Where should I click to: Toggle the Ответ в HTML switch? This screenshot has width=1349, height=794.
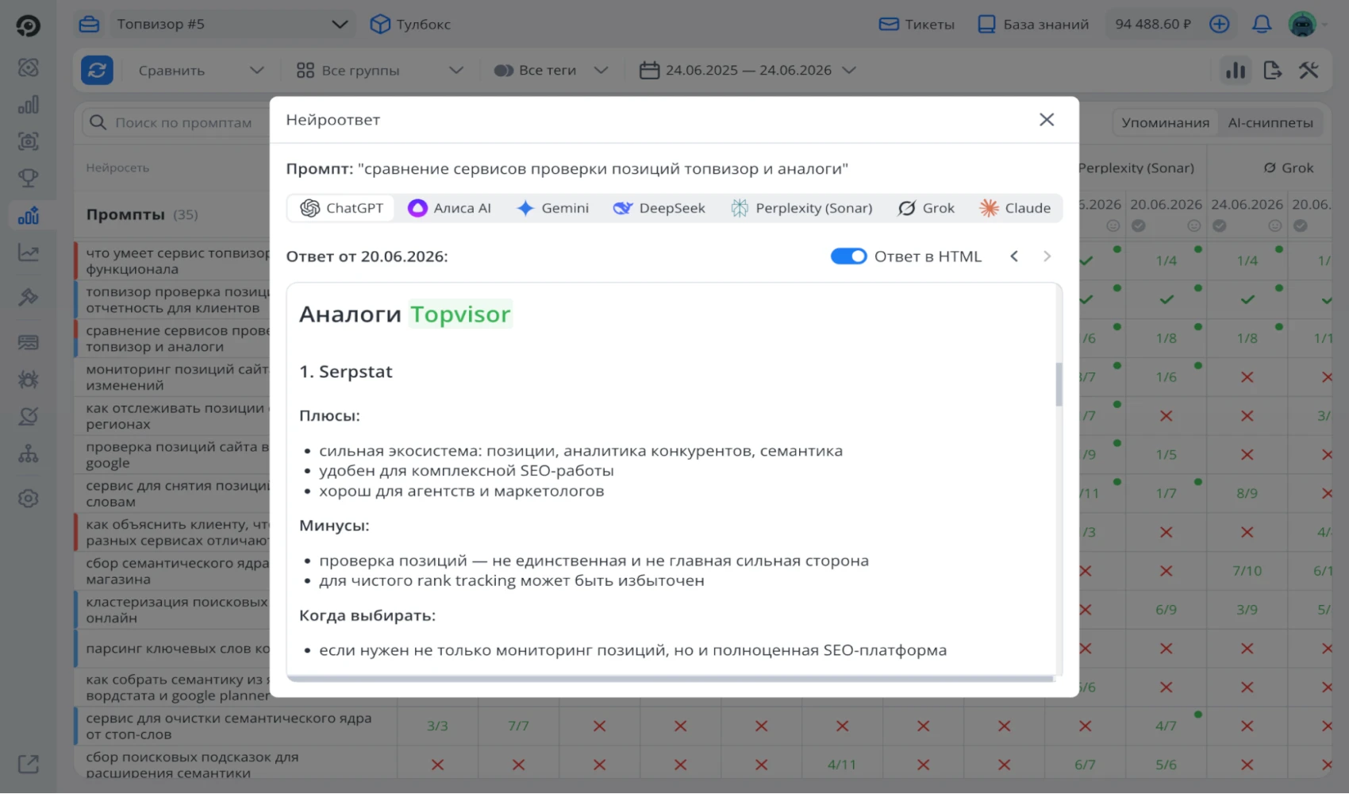(x=848, y=256)
